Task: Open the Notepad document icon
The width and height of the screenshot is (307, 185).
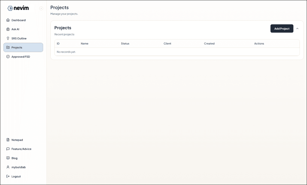Action: click(8, 140)
